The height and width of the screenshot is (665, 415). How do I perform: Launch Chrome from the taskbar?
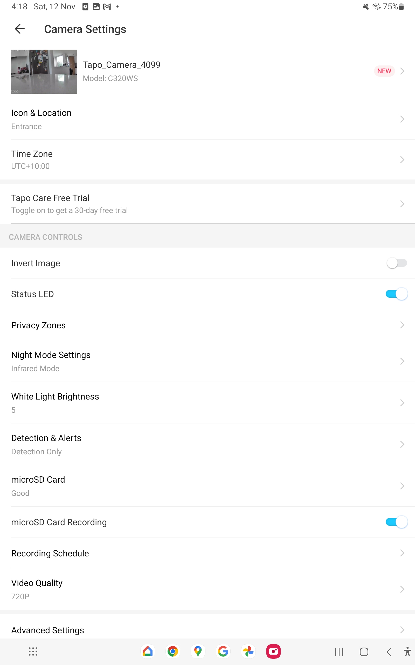pos(173,651)
